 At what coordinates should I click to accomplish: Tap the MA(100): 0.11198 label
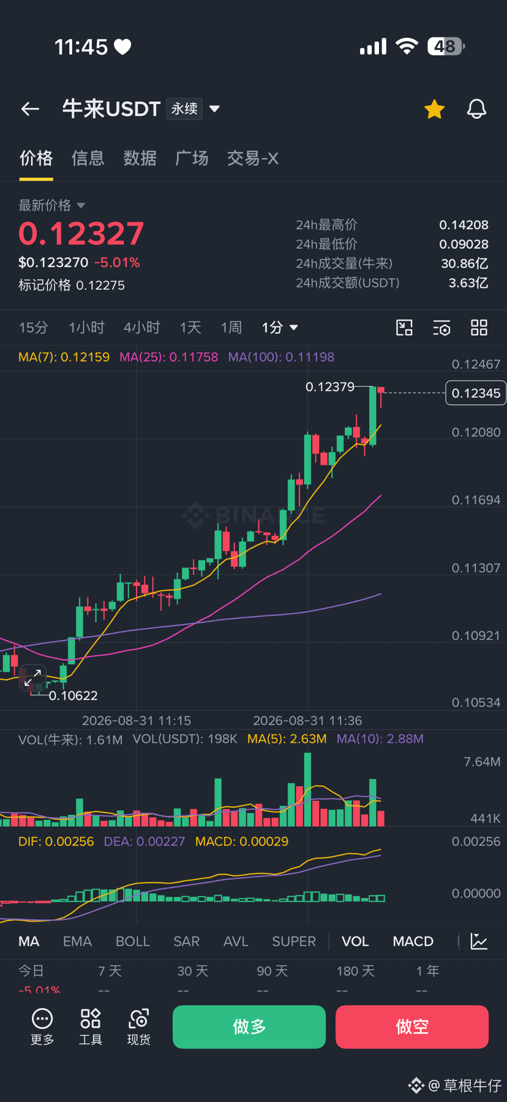[x=281, y=357]
